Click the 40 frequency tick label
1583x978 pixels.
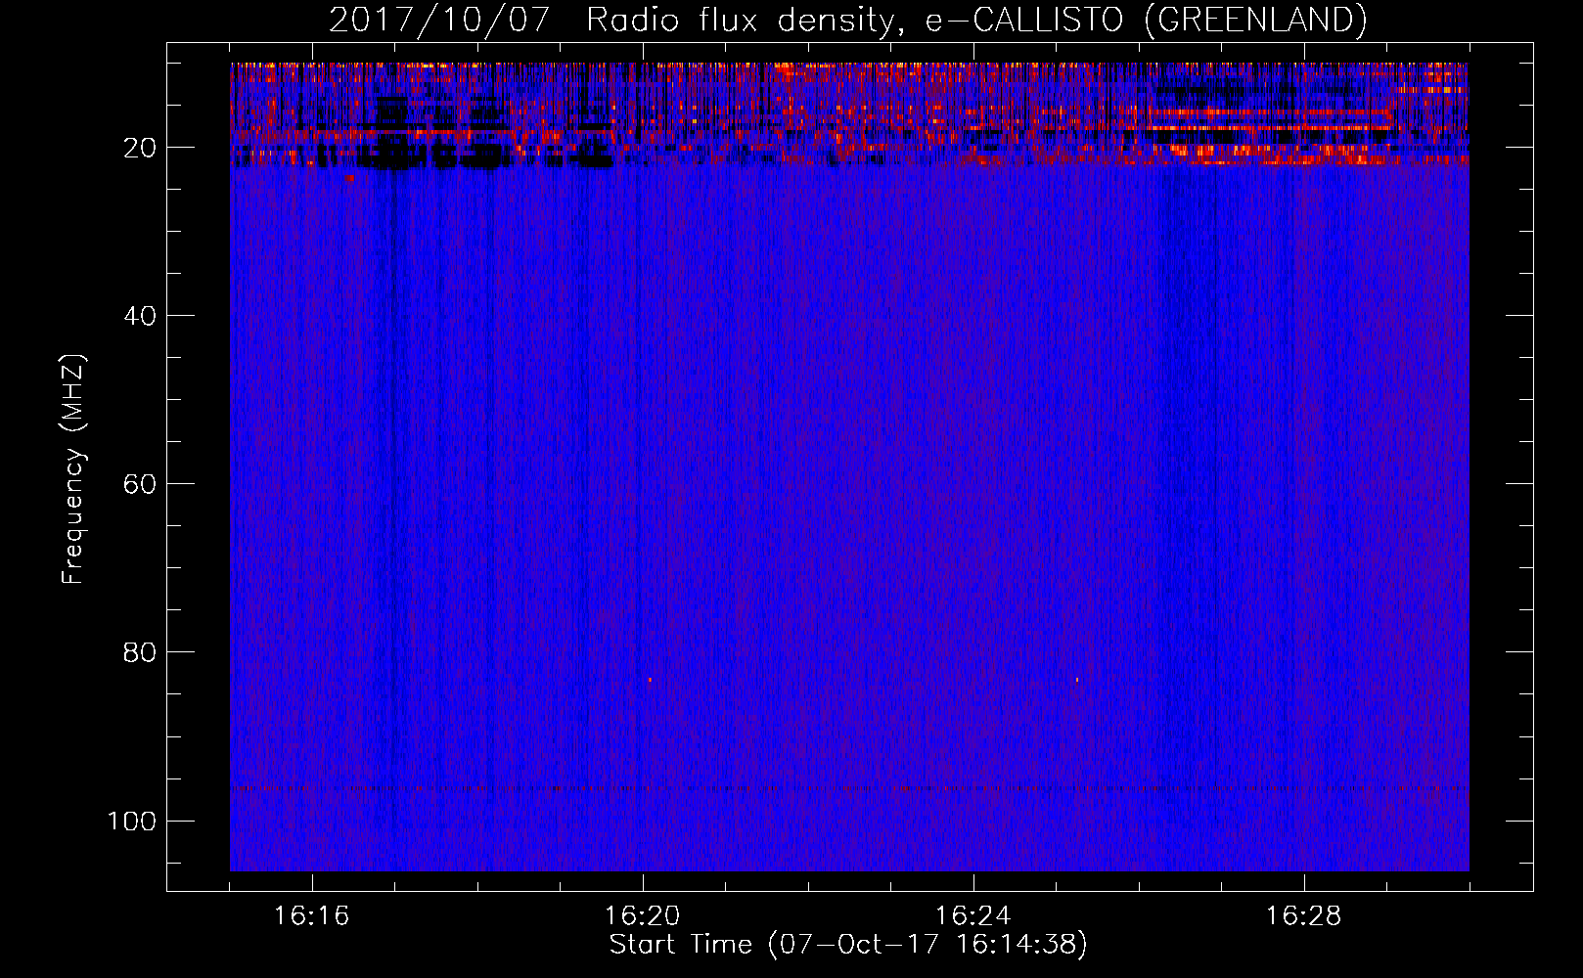pyautogui.click(x=140, y=316)
